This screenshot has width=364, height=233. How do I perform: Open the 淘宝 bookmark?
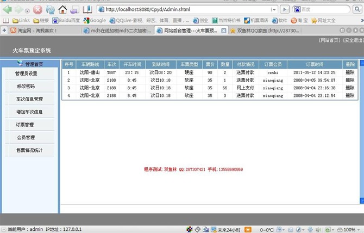pyautogui.click(x=299, y=21)
